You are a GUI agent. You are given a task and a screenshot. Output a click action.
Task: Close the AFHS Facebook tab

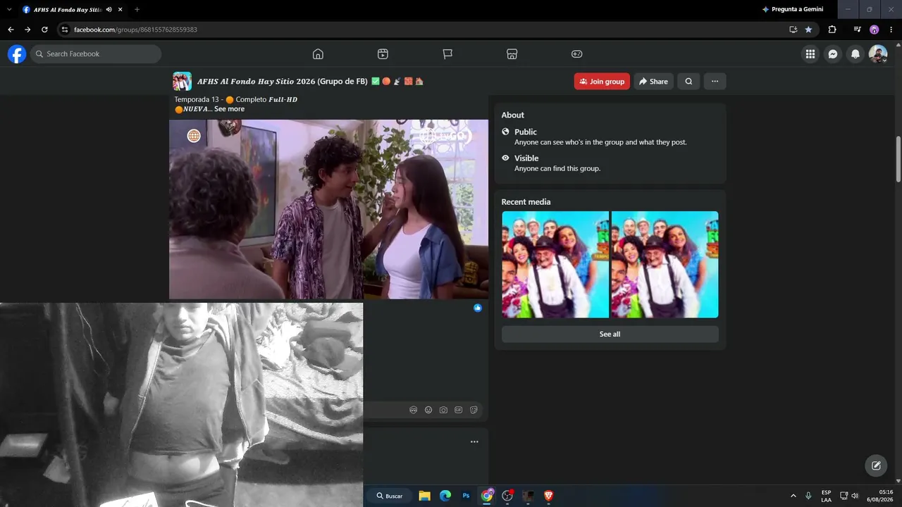(x=121, y=10)
